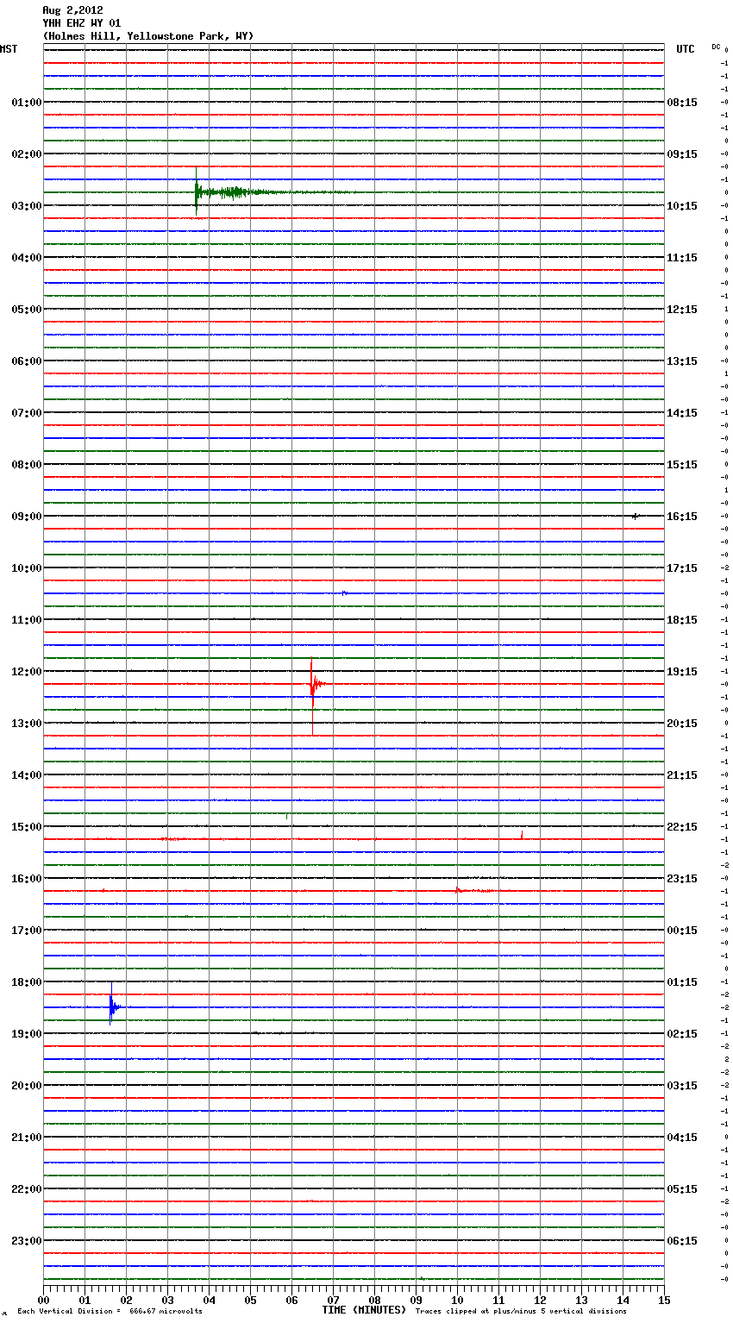Click the '12:00' MST hour label
733x1323 pixels.
point(26,672)
